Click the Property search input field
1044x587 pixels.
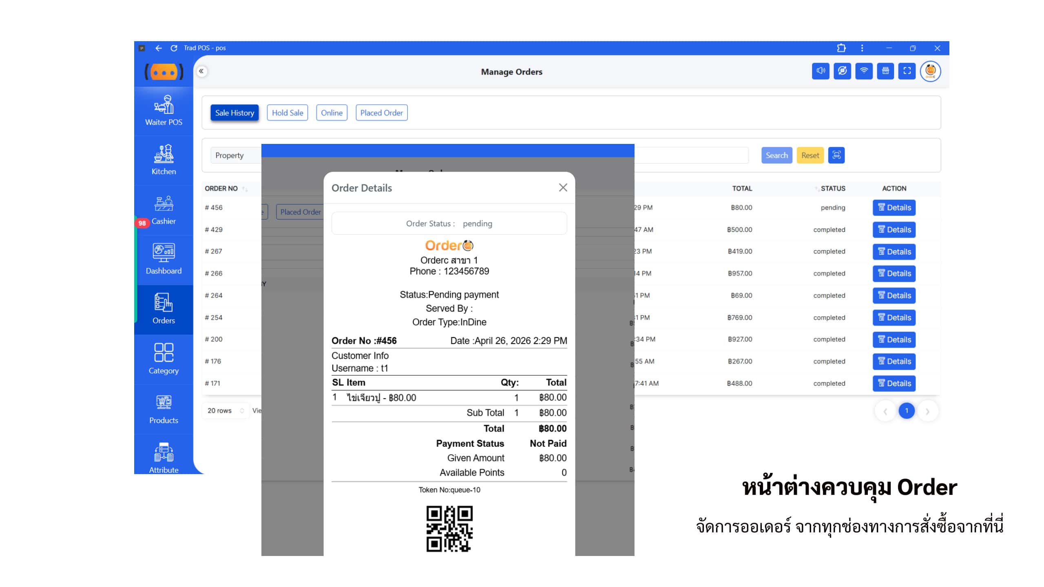(x=236, y=155)
